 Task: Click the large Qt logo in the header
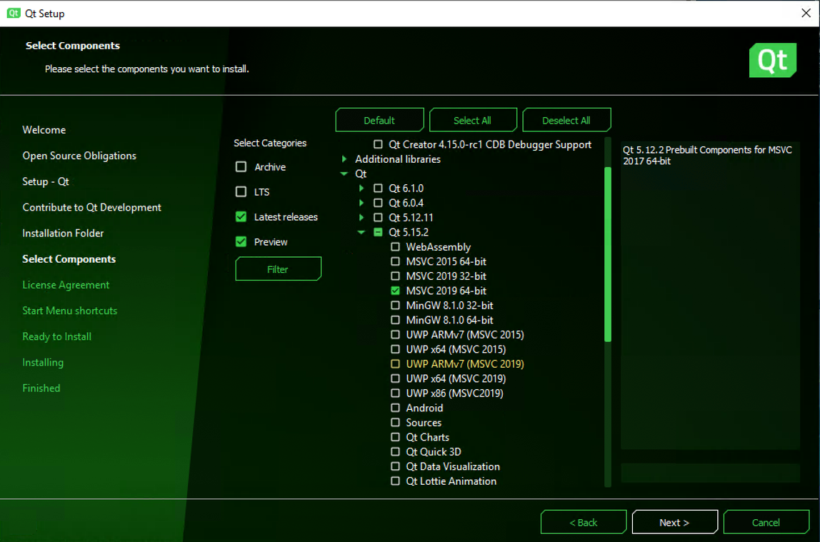[772, 60]
